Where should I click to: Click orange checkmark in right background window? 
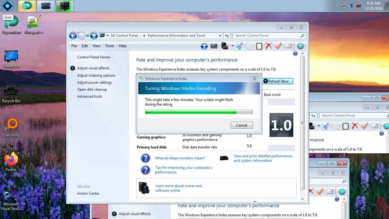tap(365, 126)
